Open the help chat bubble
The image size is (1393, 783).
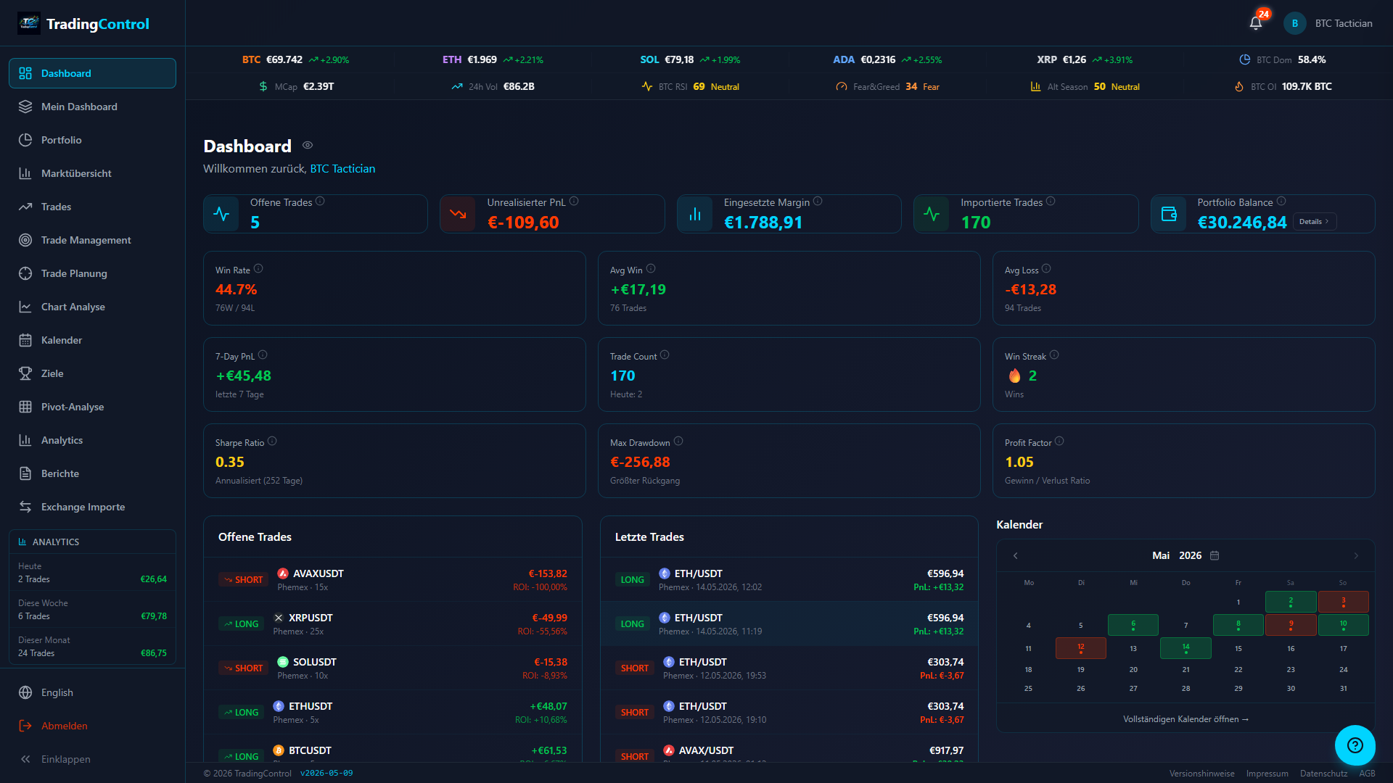(1355, 745)
